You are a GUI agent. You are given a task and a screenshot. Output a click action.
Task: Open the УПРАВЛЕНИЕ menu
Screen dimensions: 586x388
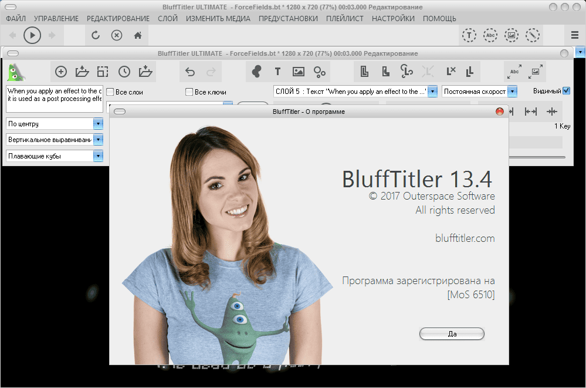pos(56,18)
